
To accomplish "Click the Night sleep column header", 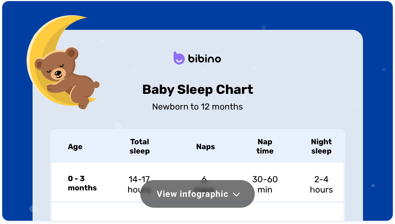I will [321, 146].
